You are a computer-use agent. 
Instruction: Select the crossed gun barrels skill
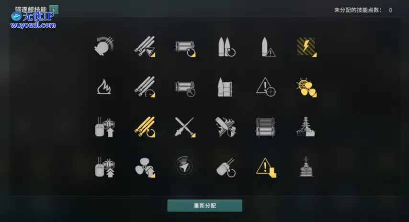[x=185, y=127]
